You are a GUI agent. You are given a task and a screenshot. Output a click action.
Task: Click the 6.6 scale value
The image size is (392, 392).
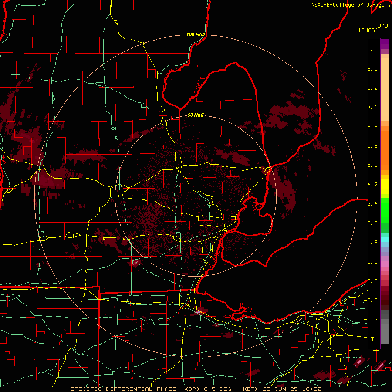pyautogui.click(x=372, y=126)
